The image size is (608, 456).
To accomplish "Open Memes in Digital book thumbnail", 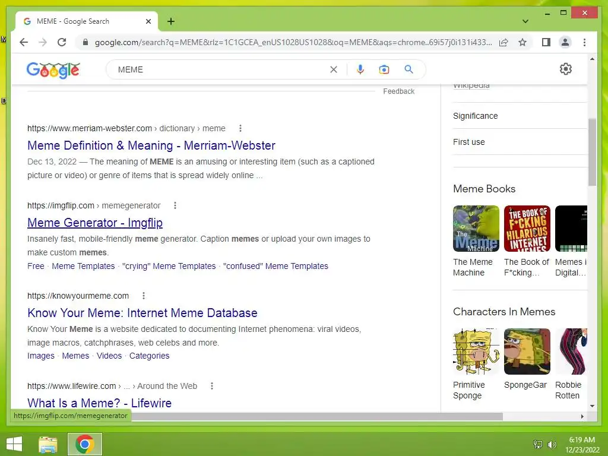I will [571, 229].
